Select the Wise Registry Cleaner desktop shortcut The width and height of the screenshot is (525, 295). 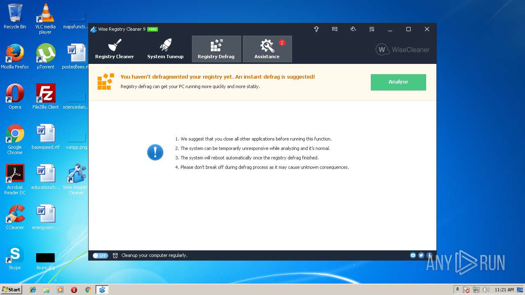76,179
